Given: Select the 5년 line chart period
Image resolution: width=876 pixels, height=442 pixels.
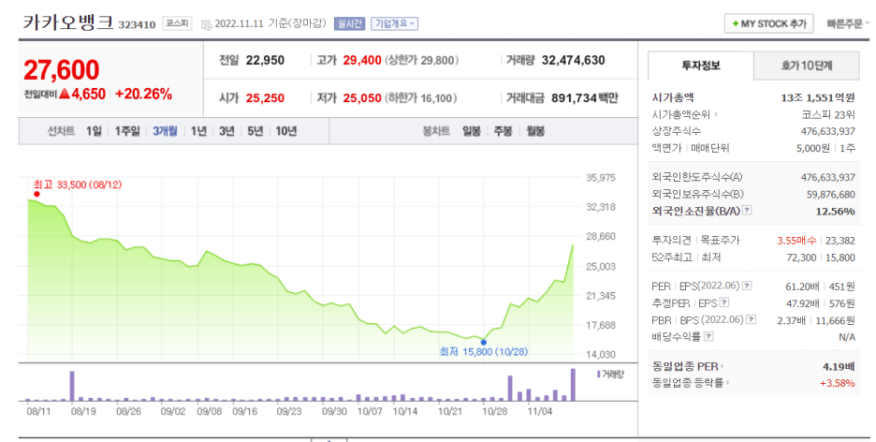Looking at the screenshot, I should [255, 131].
